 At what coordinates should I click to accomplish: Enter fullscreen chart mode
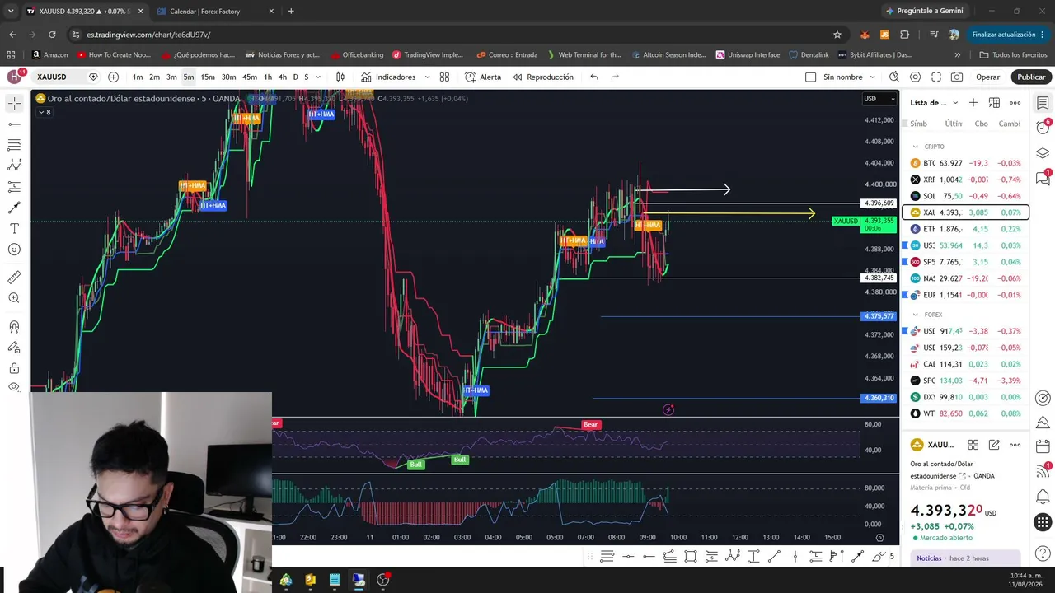[936, 77]
